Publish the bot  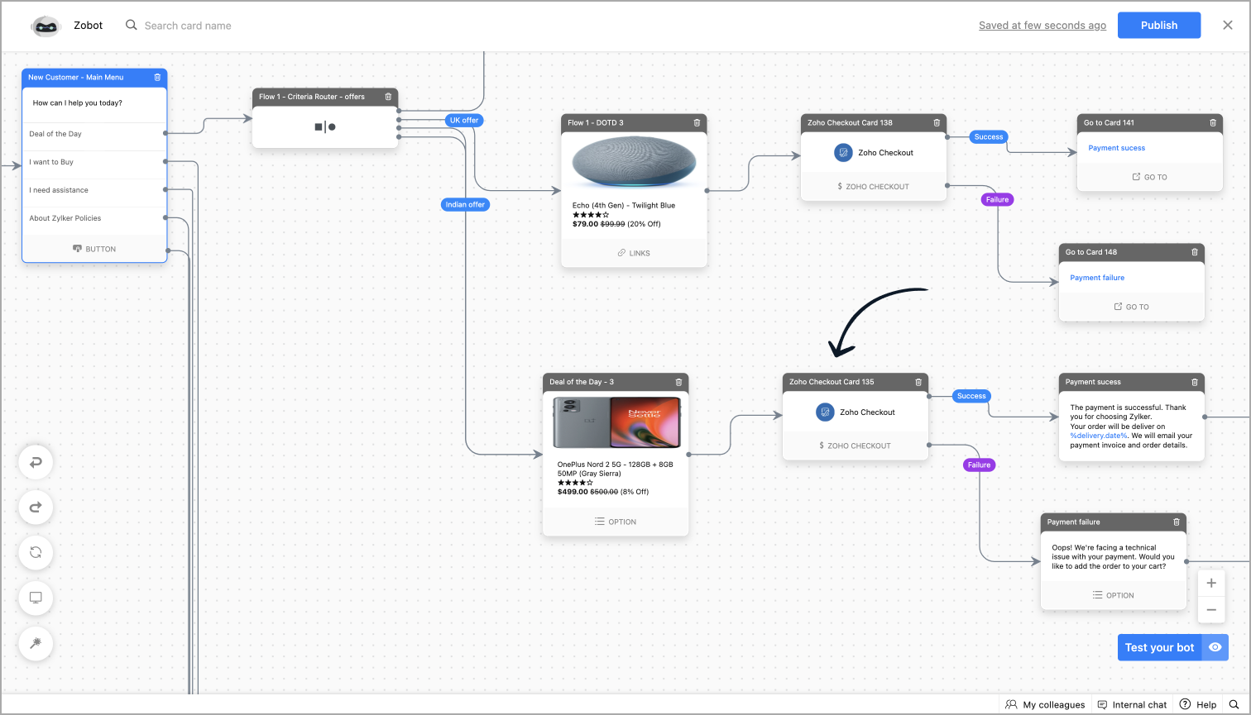[x=1159, y=26]
